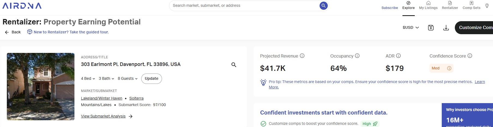Open the $USD currency selector

pos(411,27)
